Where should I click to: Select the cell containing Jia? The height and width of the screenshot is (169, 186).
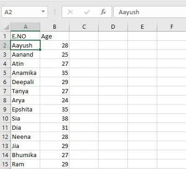tap(26, 146)
